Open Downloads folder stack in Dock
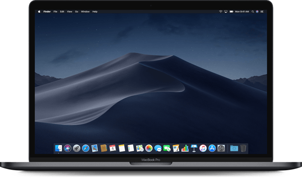This screenshot has height=178, width=302. tap(234, 148)
